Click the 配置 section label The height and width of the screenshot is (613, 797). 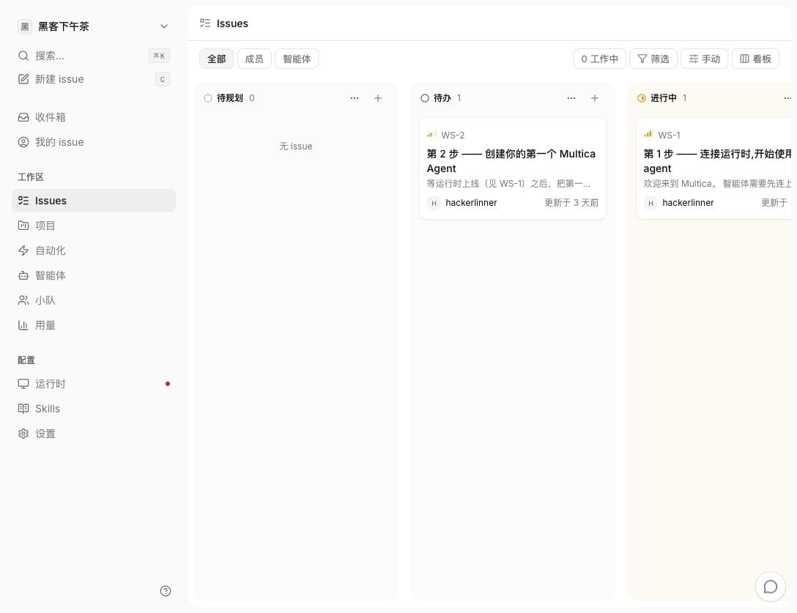pos(26,360)
